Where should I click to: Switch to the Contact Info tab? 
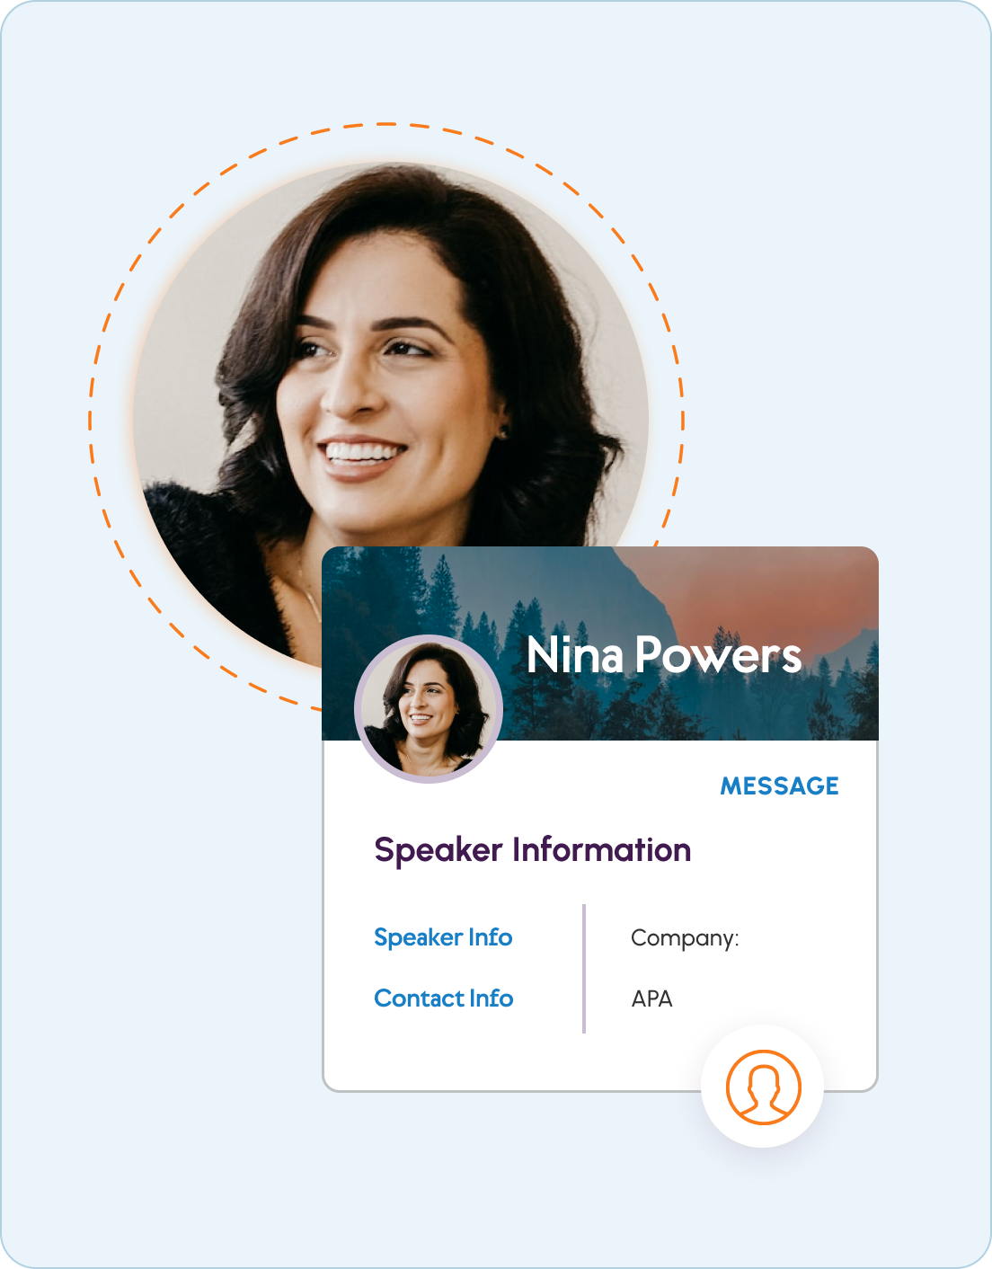tap(444, 998)
